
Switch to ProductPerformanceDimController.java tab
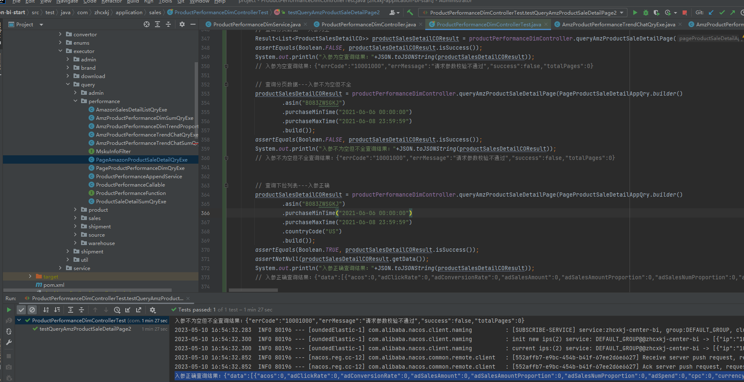(368, 25)
